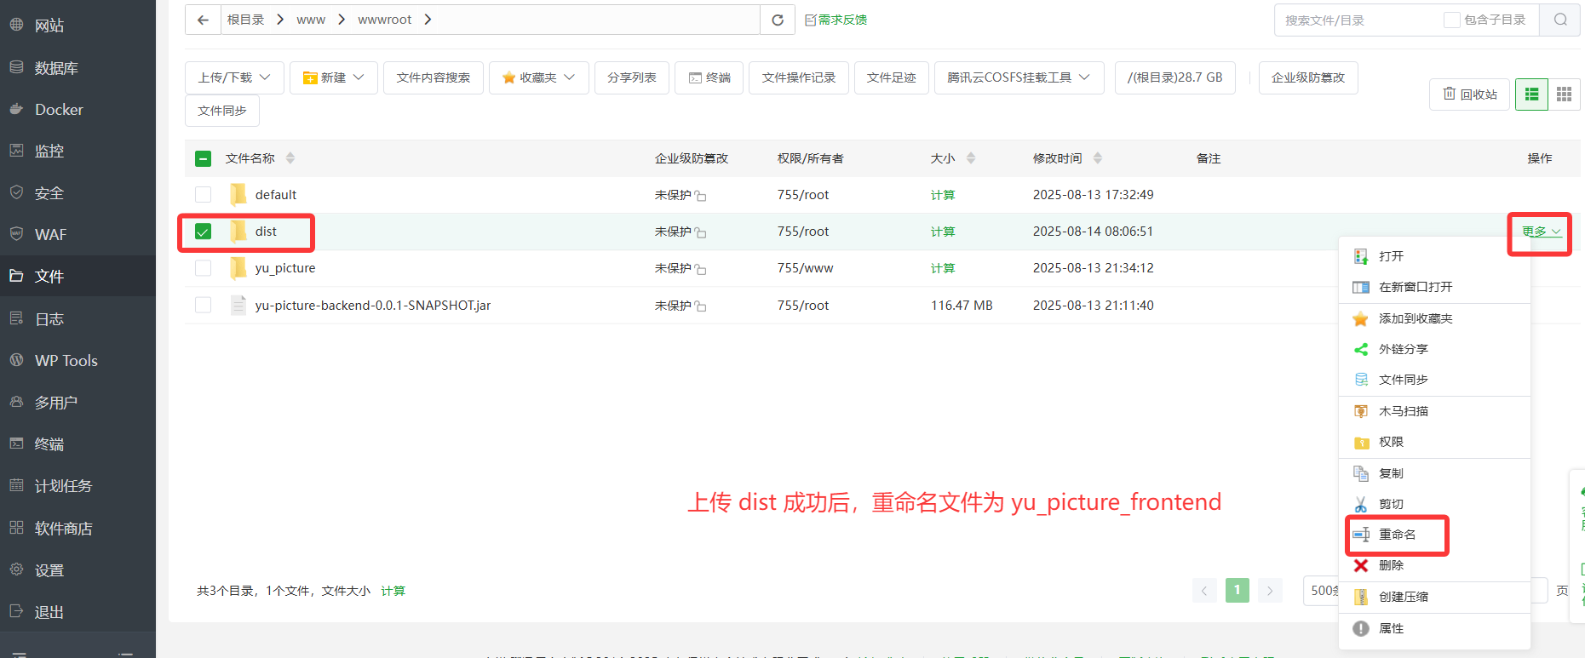Viewport: 1585px width, 658px height.
Task: Open the 腾讯云COSFS挂载工具 dropdown
Action: click(x=1019, y=77)
